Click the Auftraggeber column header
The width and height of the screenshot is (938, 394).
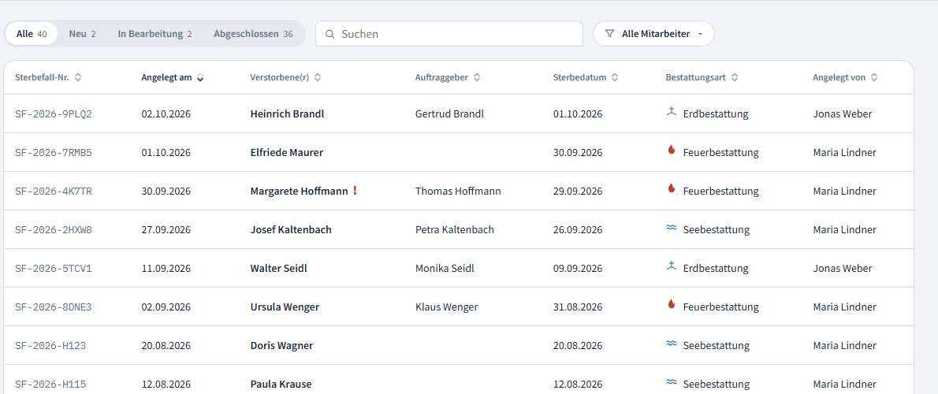click(x=441, y=77)
